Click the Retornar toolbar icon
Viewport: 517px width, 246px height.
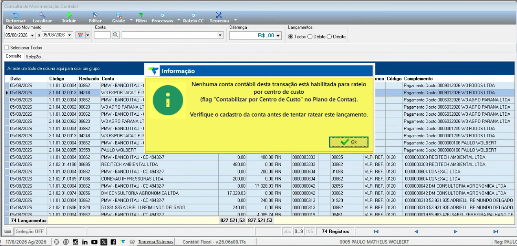coord(16,15)
